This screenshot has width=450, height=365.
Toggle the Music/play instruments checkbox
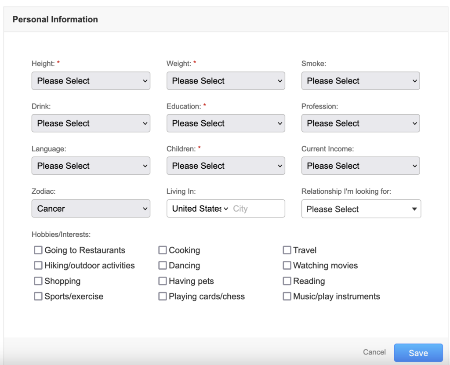[x=287, y=296]
